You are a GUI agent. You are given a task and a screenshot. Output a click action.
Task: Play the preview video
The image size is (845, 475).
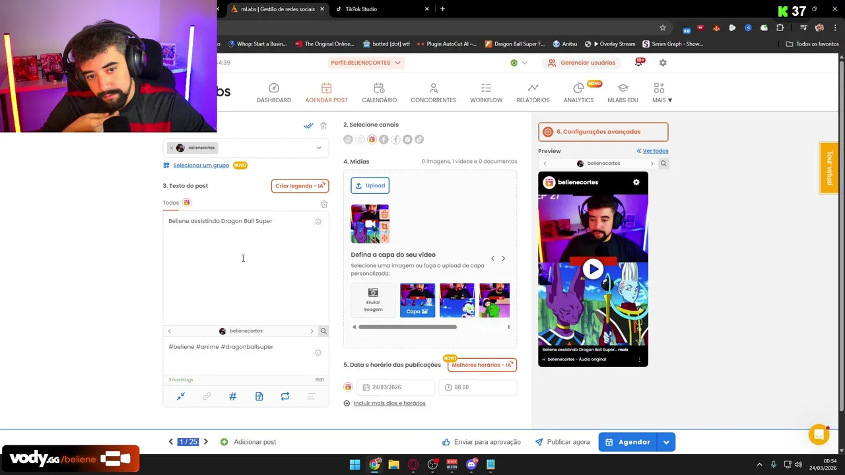click(x=593, y=269)
